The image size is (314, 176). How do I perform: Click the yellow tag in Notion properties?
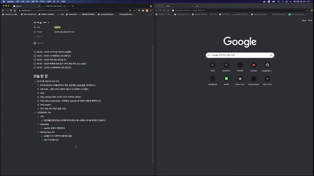[57, 27]
